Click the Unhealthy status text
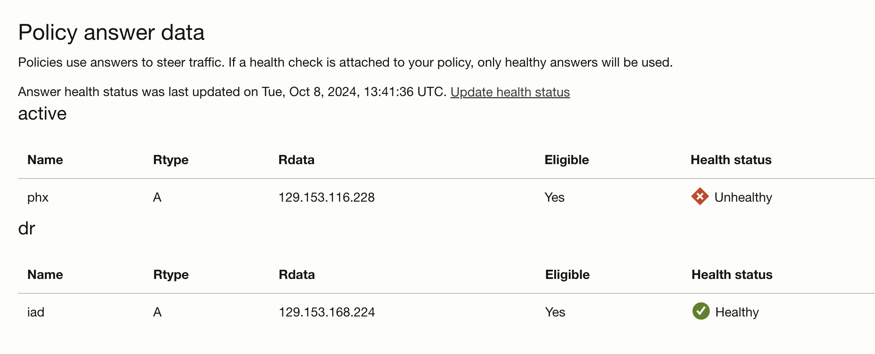This screenshot has width=875, height=354. [x=743, y=198]
